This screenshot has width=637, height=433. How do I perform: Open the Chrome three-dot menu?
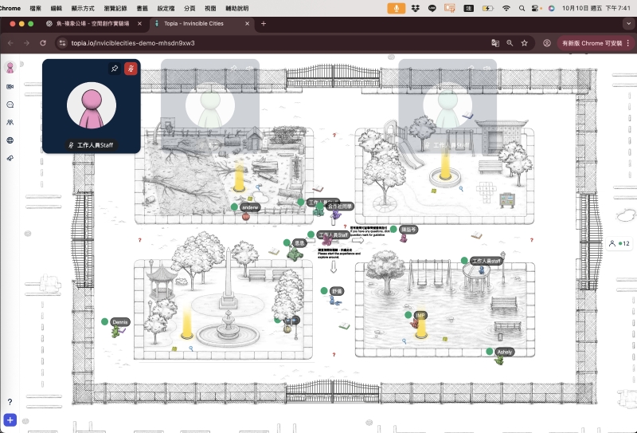(628, 43)
